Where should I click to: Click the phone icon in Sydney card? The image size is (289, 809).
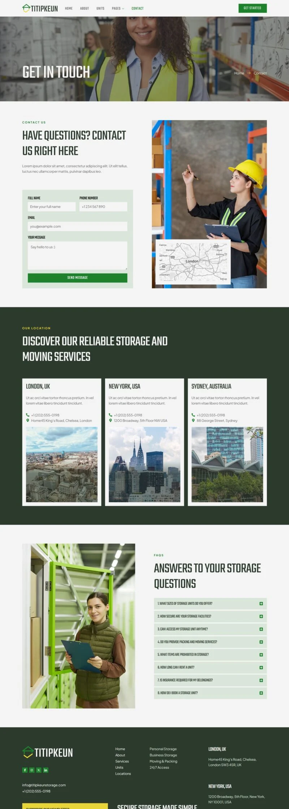pos(193,415)
